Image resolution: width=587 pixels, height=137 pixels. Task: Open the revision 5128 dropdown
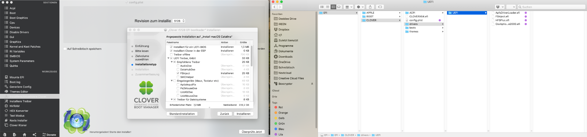179,21
